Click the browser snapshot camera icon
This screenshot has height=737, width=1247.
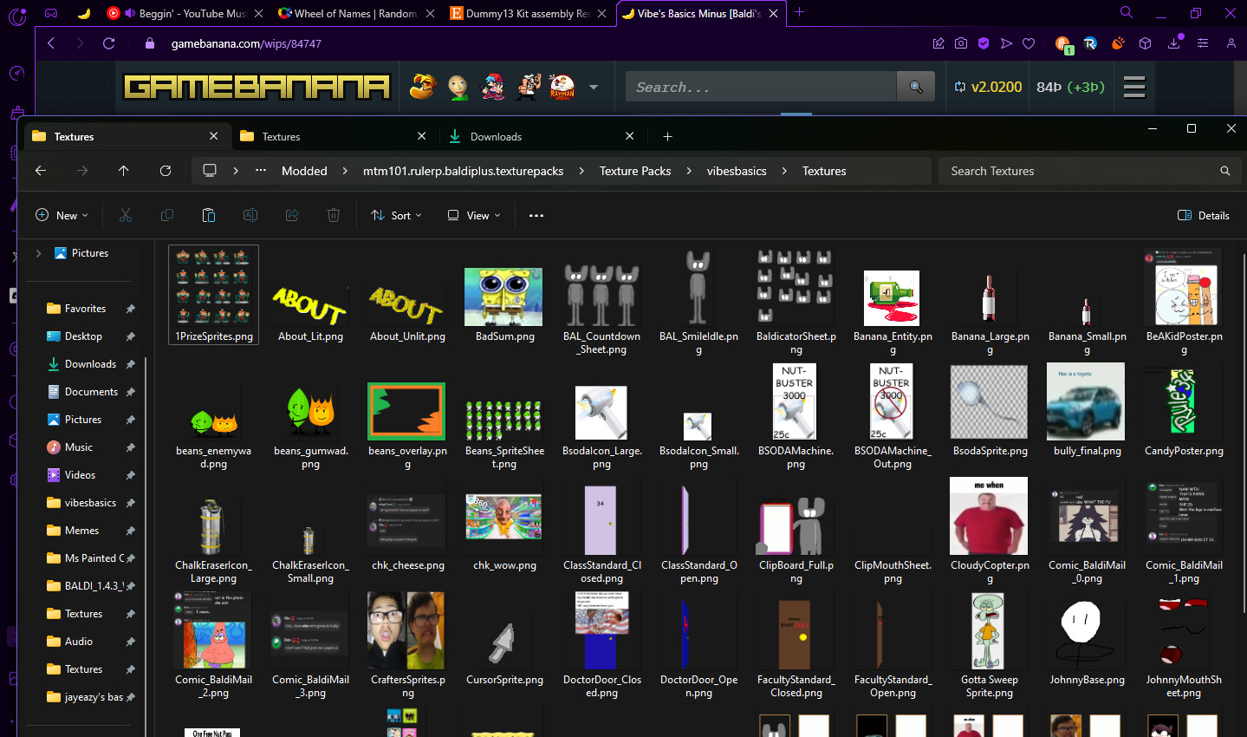pos(961,43)
